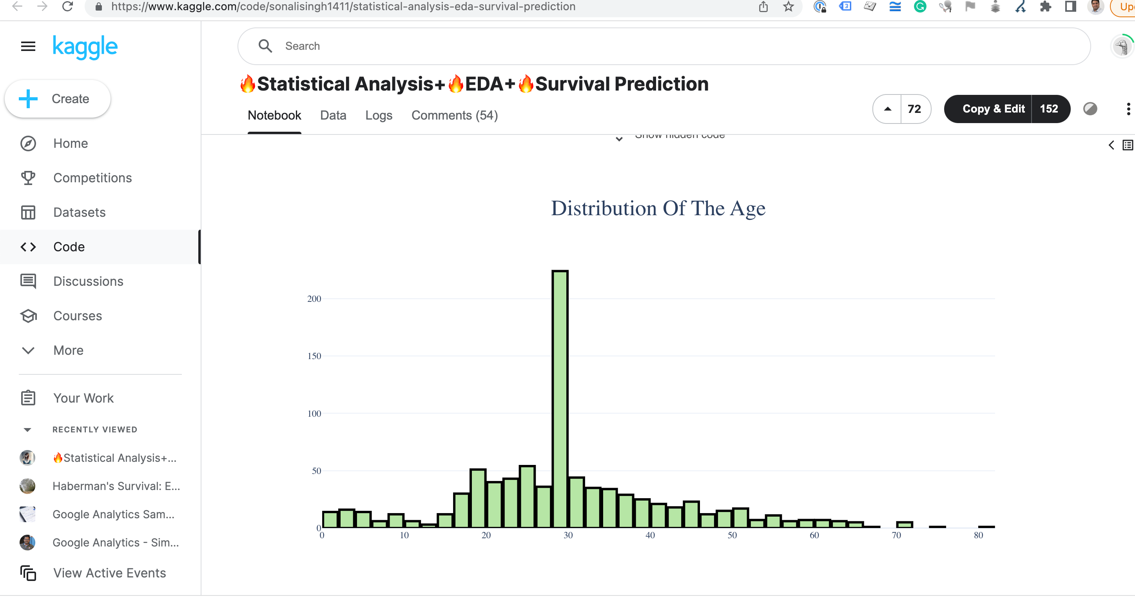
Task: Click the three-dot notebook options icon
Action: coord(1128,109)
